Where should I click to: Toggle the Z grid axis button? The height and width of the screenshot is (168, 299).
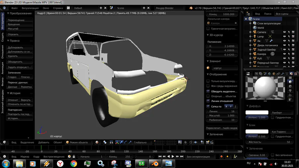(x=235, y=107)
